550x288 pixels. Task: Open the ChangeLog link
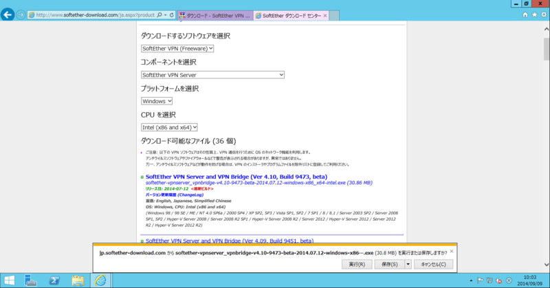tap(175, 195)
